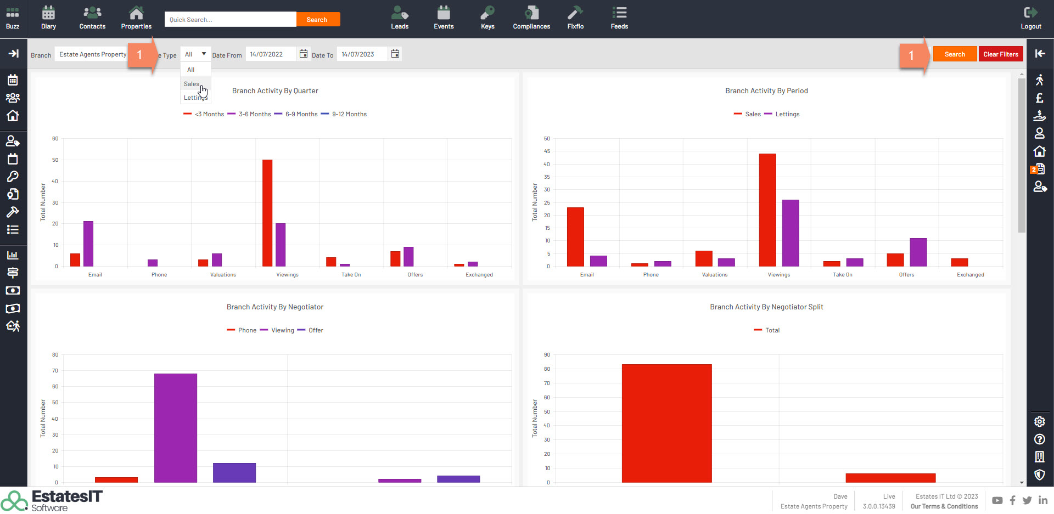Select Sales from the type dropdown list
Viewport: 1054px width, 514px height.
point(192,84)
